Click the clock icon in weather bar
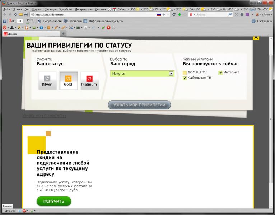275x215 pixels. pyautogui.click(x=109, y=9)
